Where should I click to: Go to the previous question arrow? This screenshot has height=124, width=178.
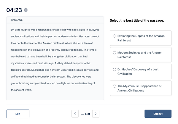coord(75,114)
